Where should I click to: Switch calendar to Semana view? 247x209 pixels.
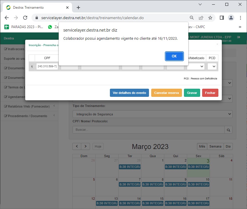(215, 146)
